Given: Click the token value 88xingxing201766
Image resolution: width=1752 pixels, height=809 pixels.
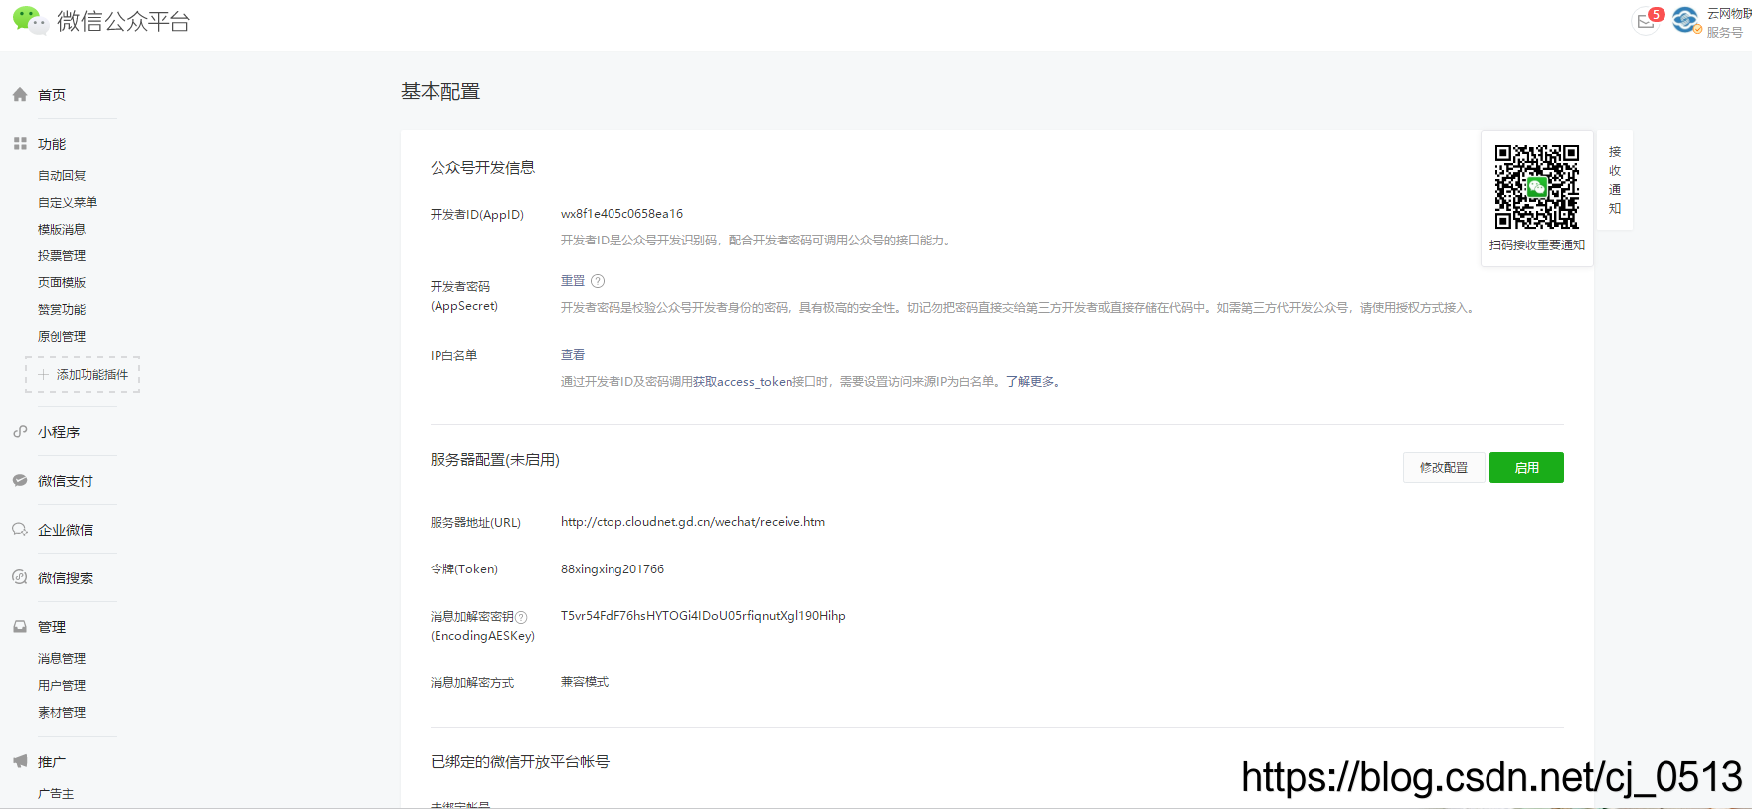Looking at the screenshot, I should click(x=613, y=569).
